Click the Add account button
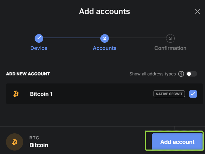 177,141
